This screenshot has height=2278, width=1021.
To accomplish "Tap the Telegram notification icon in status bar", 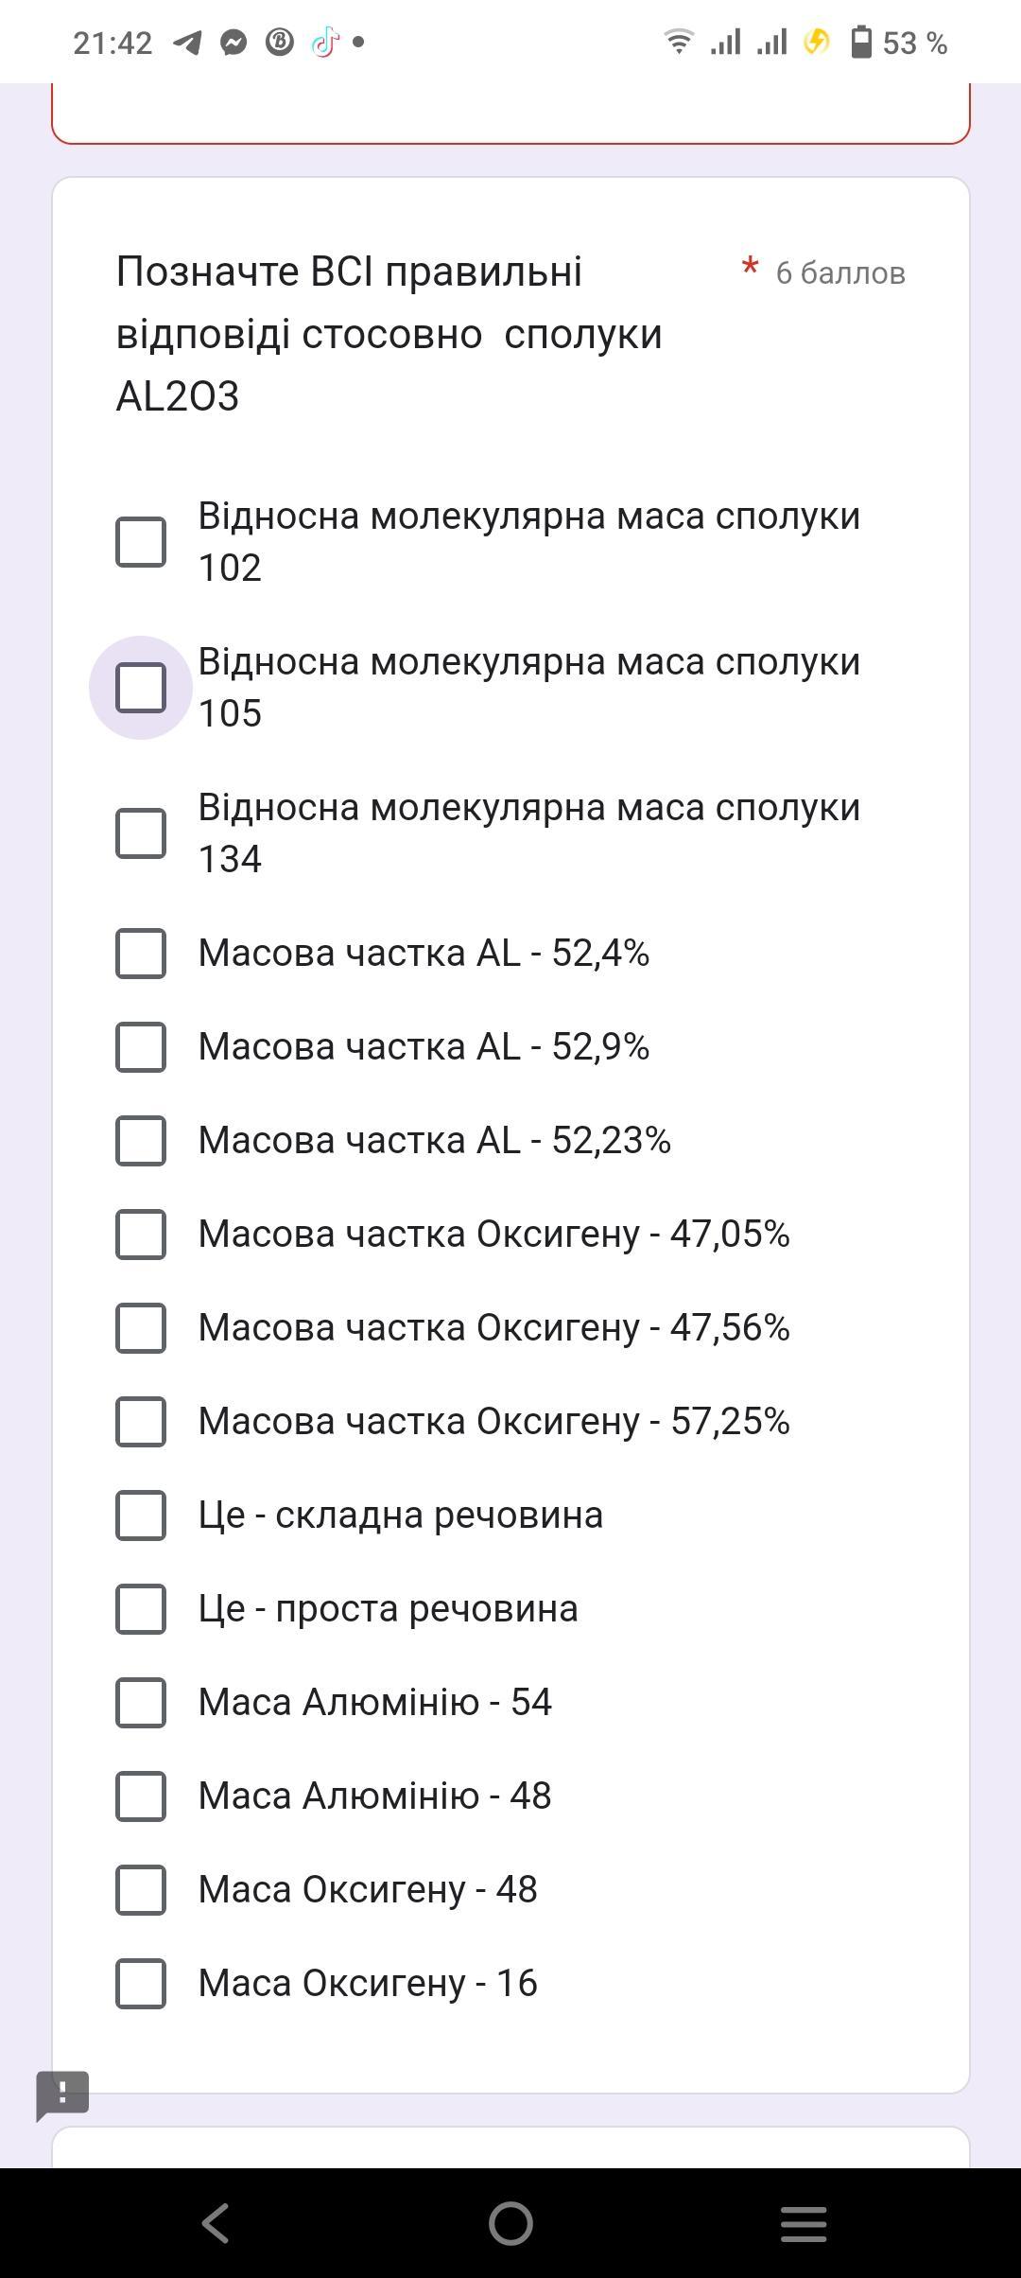I will point(187,43).
